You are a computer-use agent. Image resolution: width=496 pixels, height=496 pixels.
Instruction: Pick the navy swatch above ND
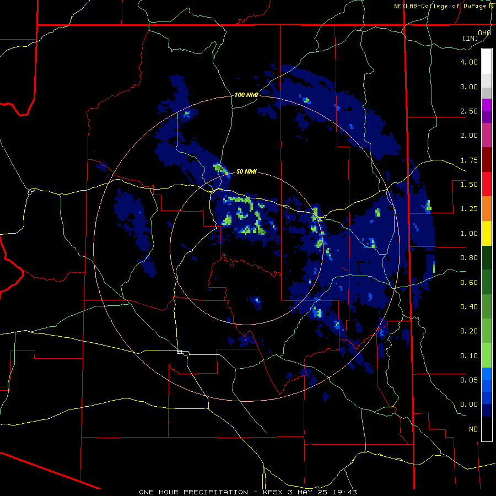tap(487, 411)
